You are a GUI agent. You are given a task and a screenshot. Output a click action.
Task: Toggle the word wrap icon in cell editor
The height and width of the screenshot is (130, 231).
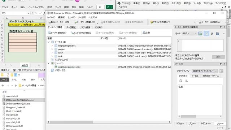coord(212,34)
